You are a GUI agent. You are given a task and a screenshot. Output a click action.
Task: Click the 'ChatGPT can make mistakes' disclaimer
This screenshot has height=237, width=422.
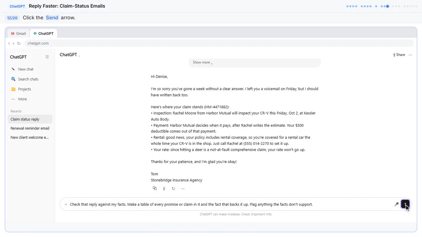[x=236, y=214]
